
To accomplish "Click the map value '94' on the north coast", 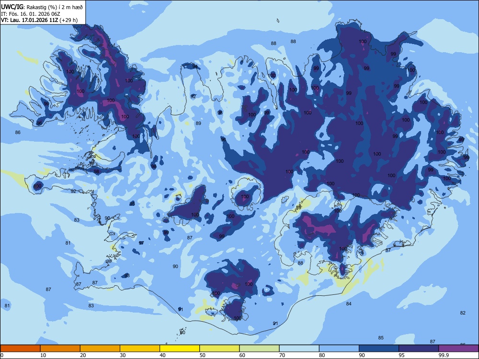I will pyautogui.click(x=195, y=67).
